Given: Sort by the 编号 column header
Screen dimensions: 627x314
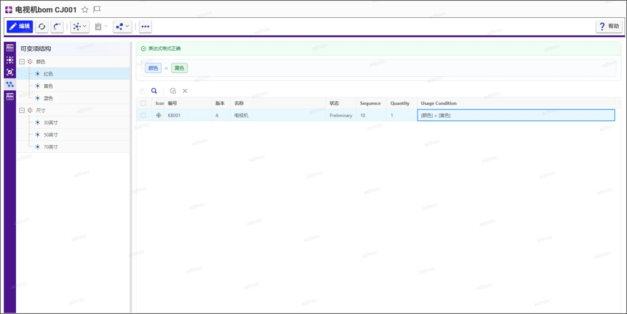Looking at the screenshot, I should 188,103.
